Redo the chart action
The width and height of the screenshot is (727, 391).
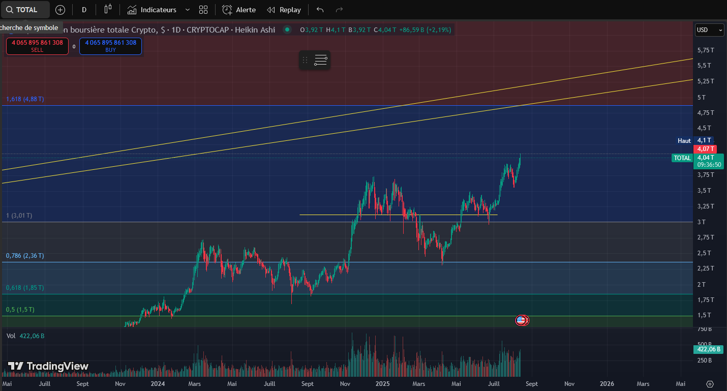coord(339,10)
